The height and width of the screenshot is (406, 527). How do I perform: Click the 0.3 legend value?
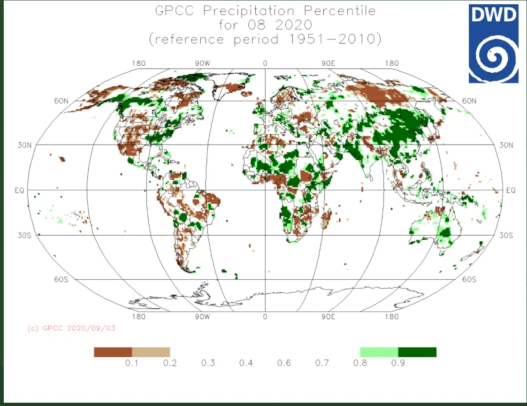(208, 363)
